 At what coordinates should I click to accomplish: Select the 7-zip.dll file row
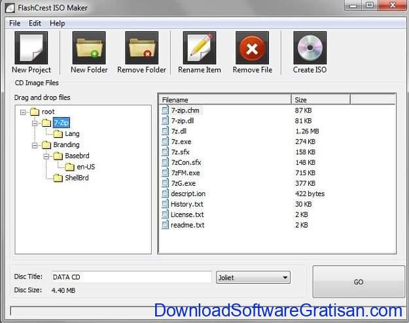point(277,121)
